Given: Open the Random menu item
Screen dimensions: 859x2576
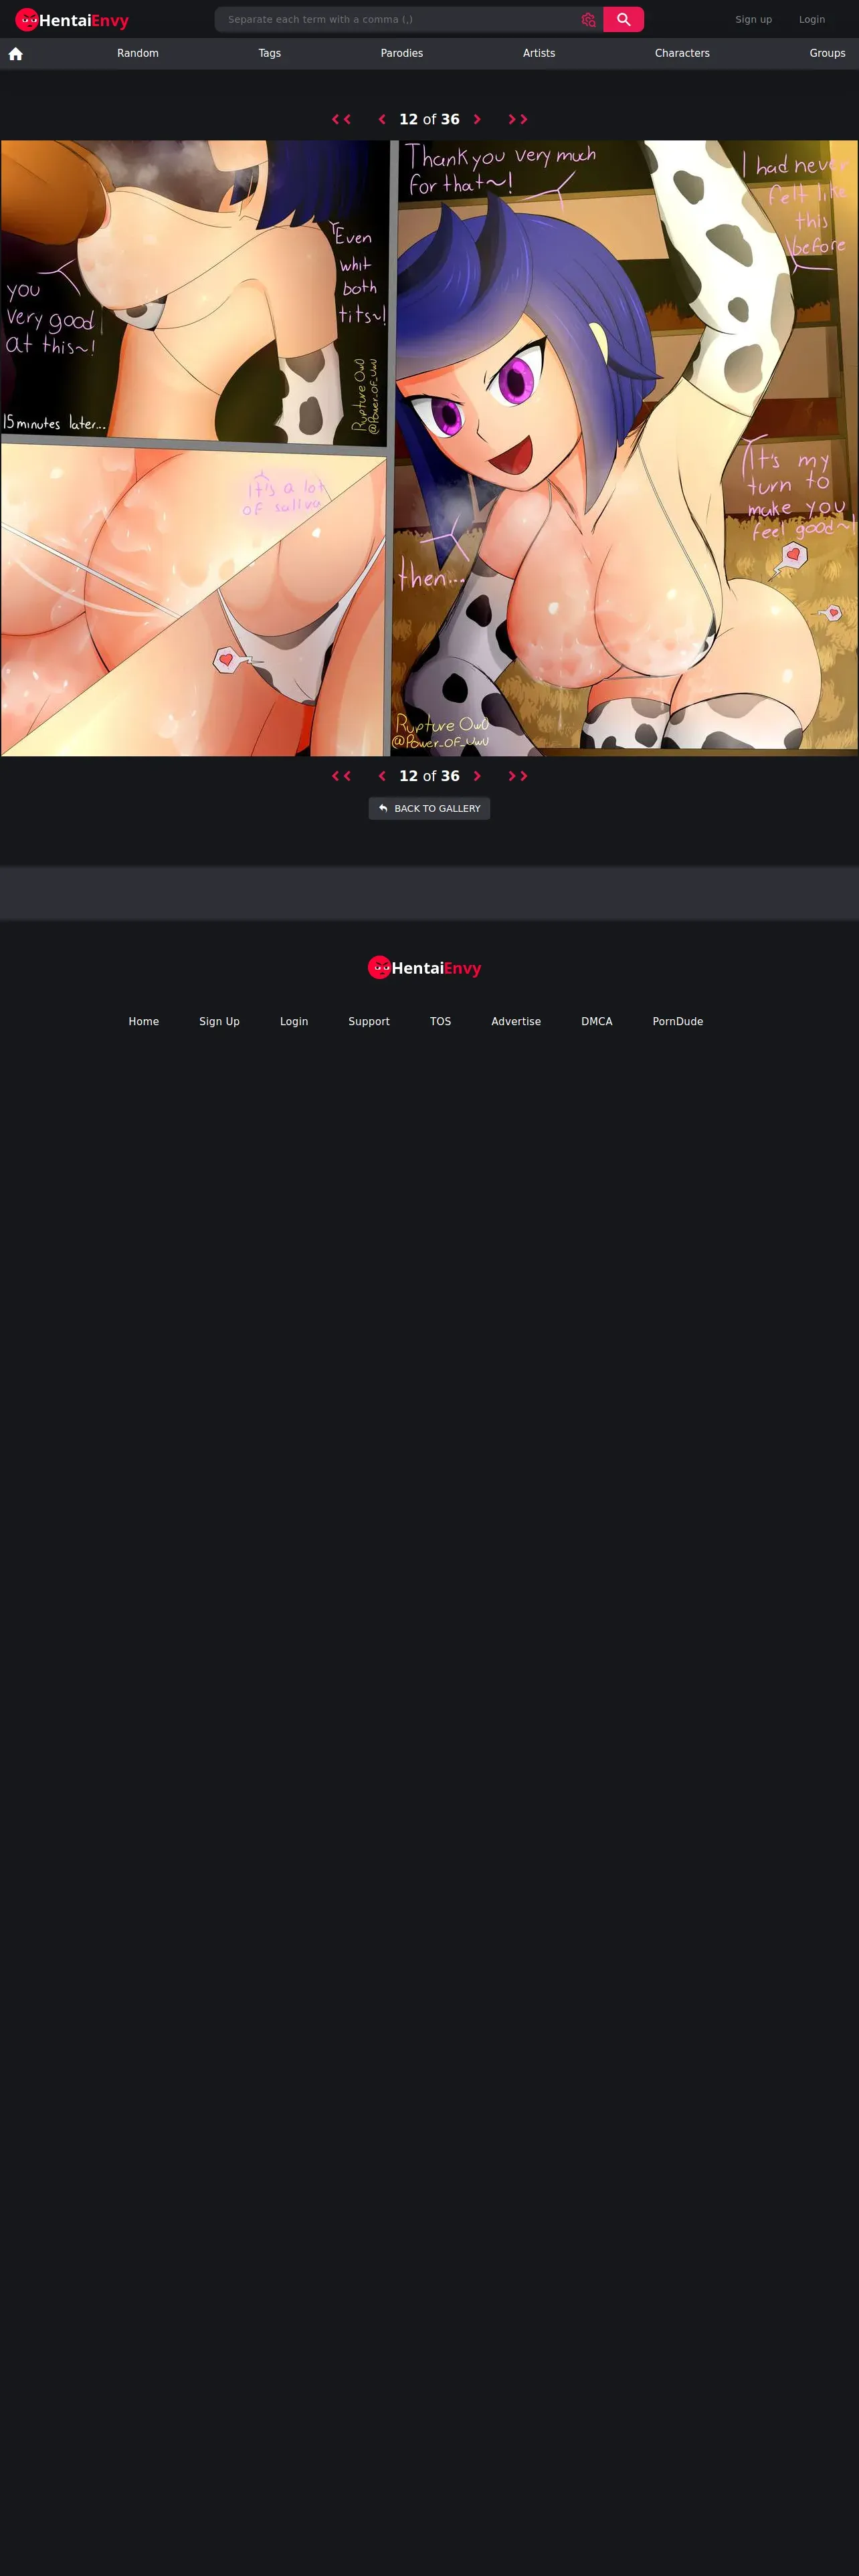Looking at the screenshot, I should coord(138,53).
